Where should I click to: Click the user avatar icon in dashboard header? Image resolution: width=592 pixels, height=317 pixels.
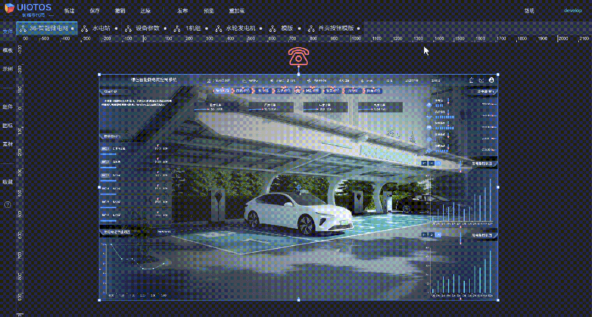tap(491, 80)
